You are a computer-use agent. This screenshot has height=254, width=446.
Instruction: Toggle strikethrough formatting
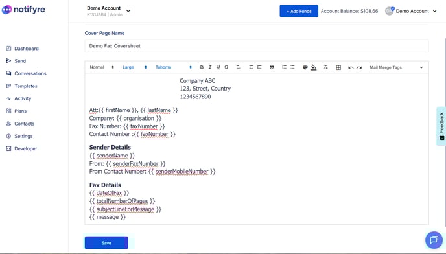(x=226, y=67)
